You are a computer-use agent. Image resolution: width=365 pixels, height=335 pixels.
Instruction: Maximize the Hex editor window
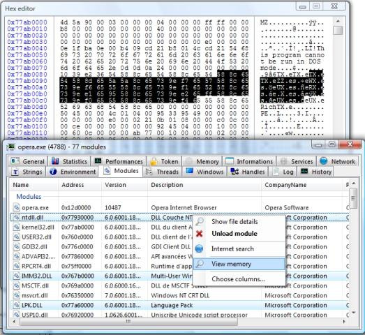pos(316,6)
